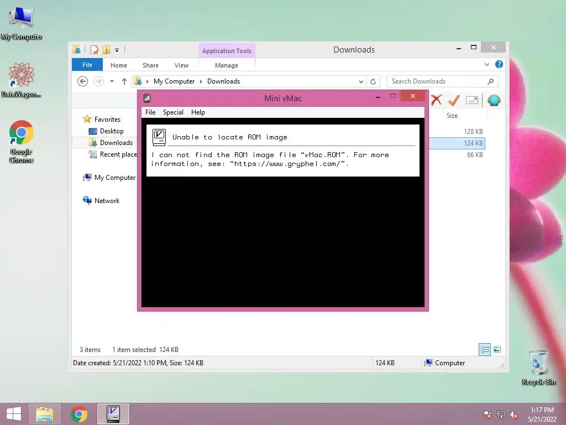
Task: Open File Explorer from taskbar
Action: (x=45, y=414)
